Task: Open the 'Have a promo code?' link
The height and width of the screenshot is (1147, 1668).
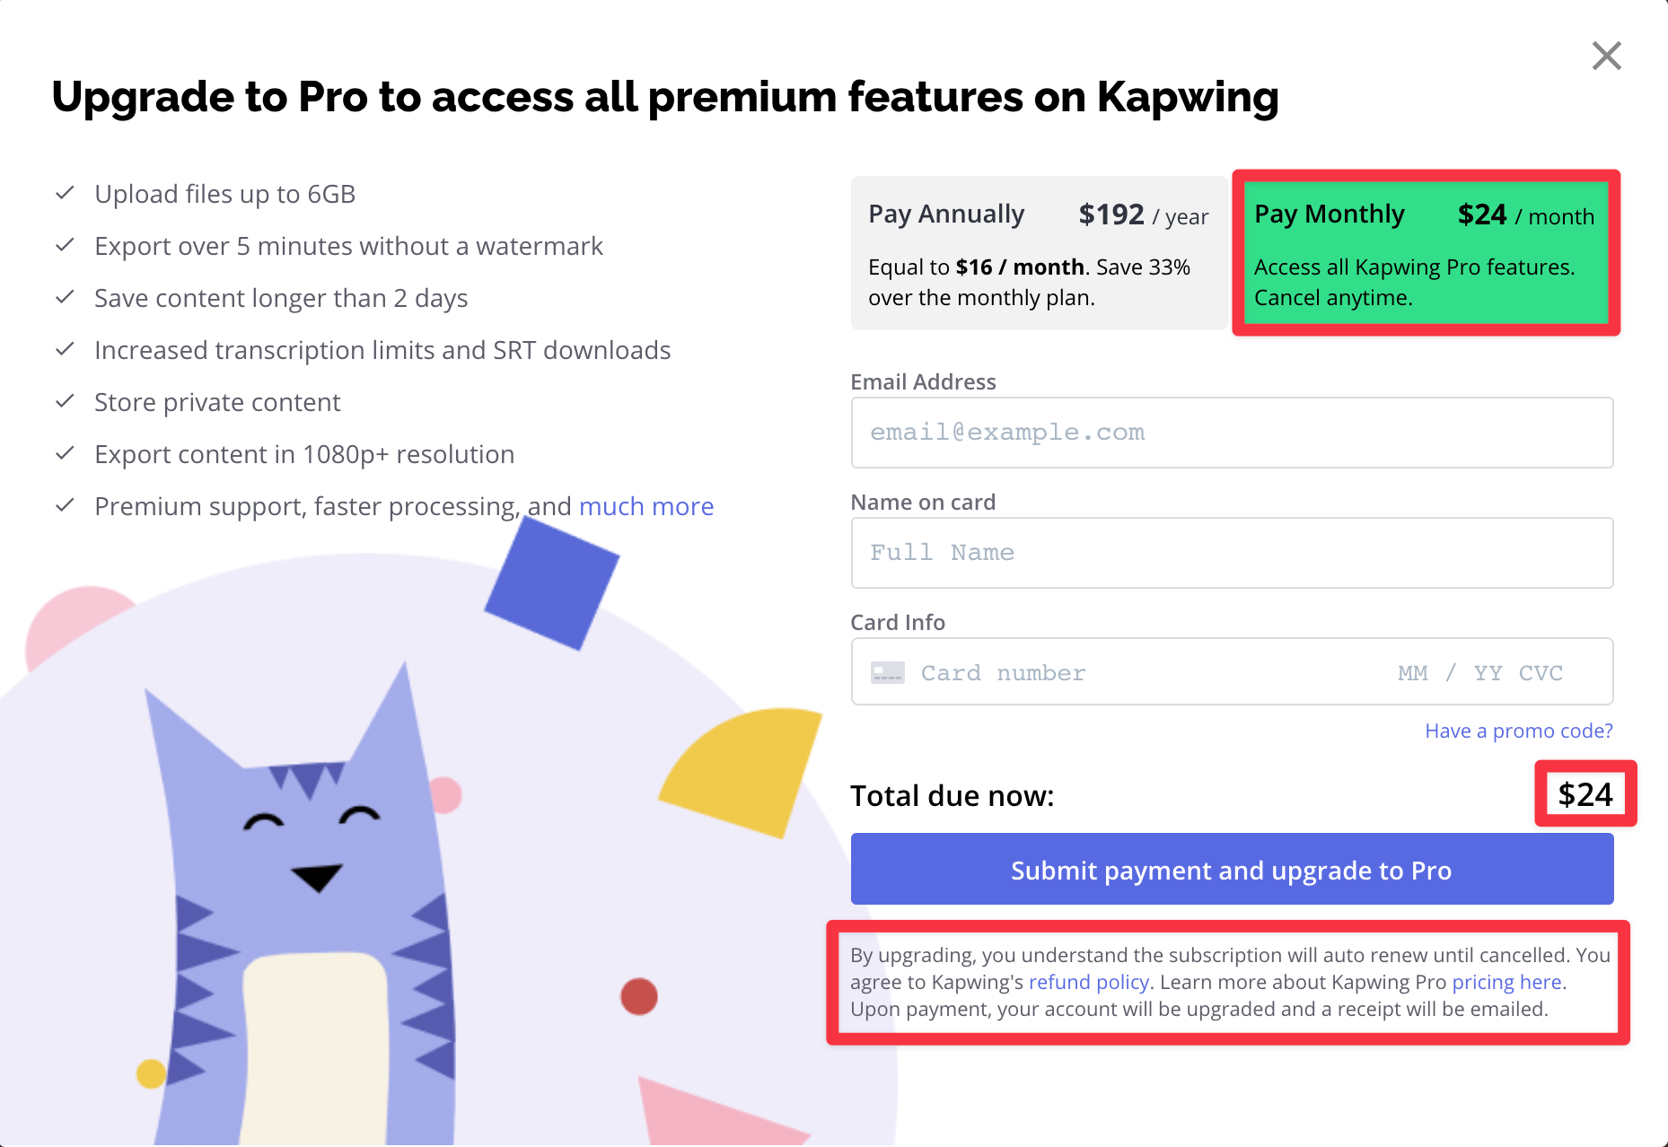Action: coord(1518,731)
